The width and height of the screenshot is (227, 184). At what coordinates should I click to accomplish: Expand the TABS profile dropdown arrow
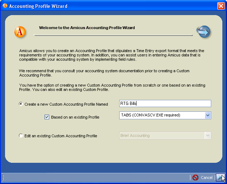(x=208, y=115)
